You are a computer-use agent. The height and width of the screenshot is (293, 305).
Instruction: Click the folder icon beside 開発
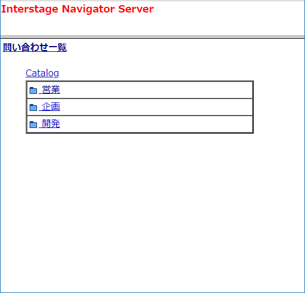[x=33, y=125]
